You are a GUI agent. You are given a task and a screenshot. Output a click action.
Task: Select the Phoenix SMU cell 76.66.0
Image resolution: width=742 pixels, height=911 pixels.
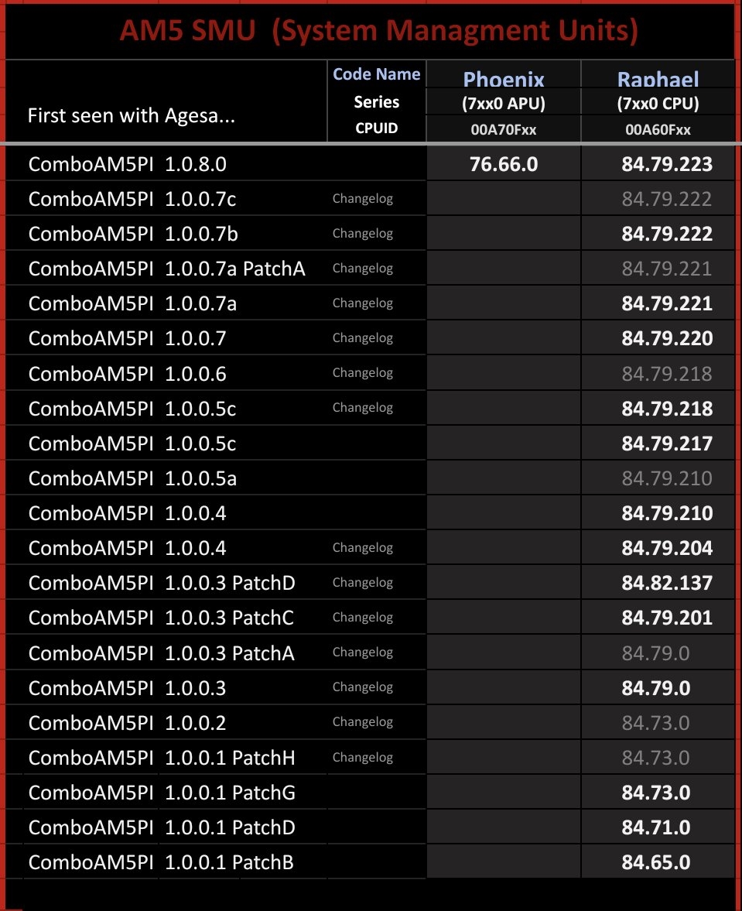click(503, 164)
